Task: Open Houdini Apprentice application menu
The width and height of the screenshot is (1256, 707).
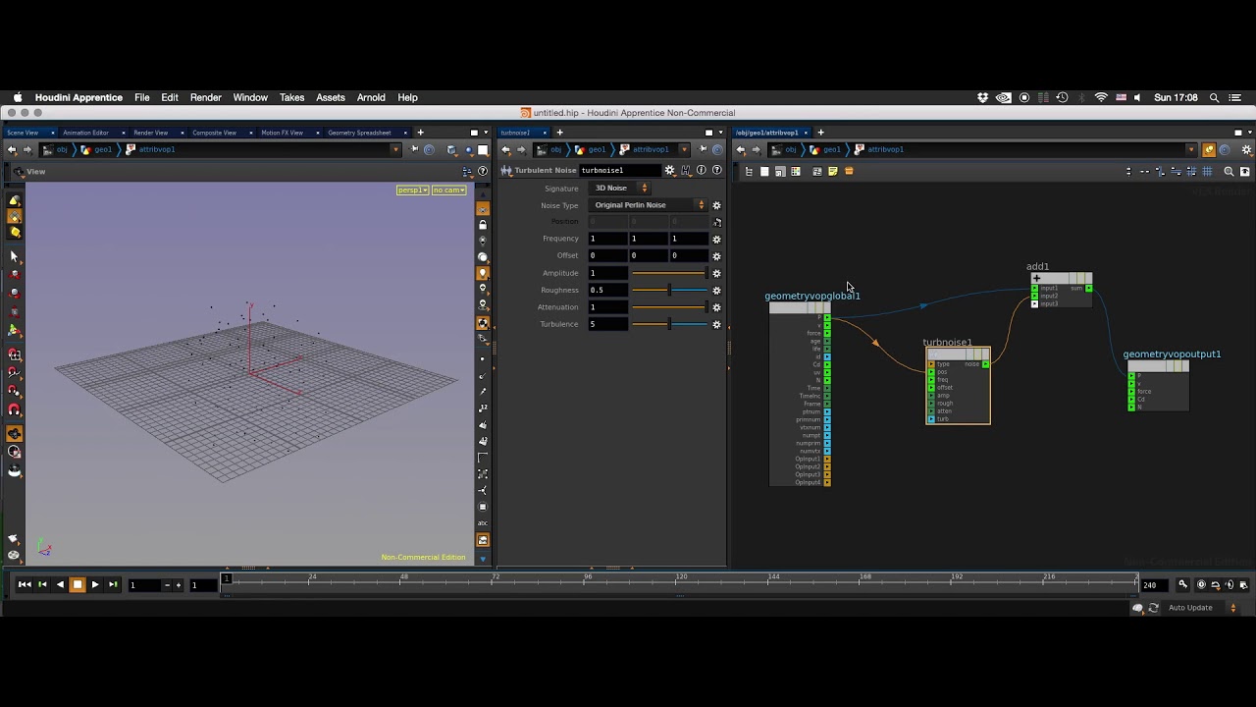Action: (78, 97)
